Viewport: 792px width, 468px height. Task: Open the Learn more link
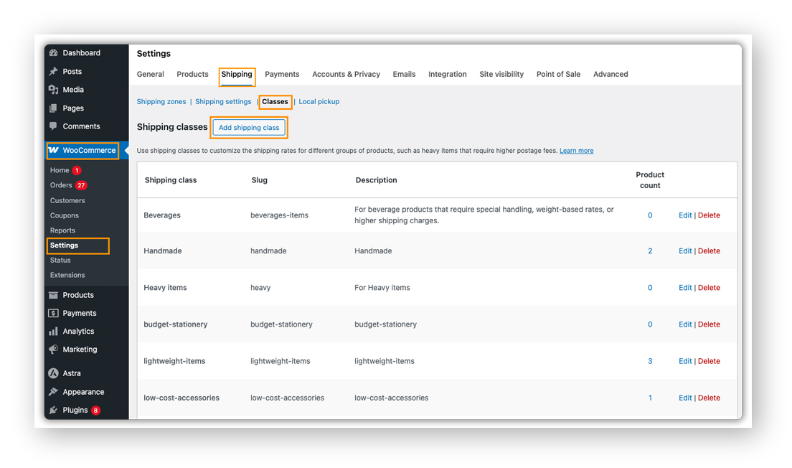pyautogui.click(x=576, y=151)
